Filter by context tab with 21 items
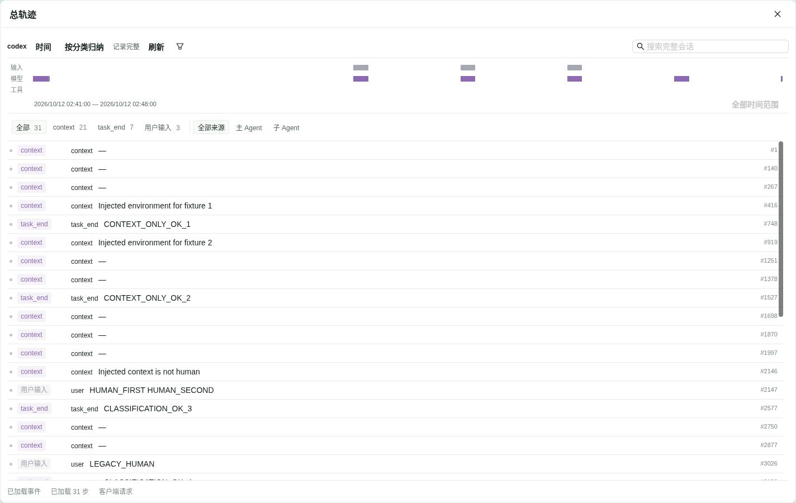The image size is (796, 503). point(70,127)
